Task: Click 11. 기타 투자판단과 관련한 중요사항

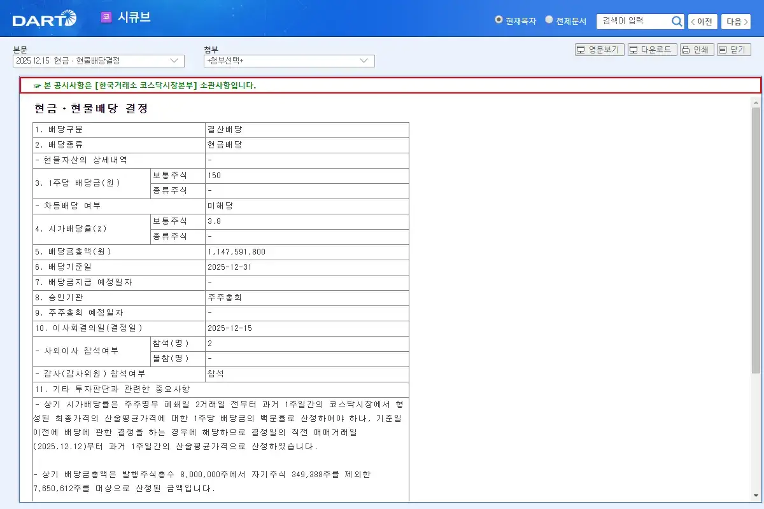Action: point(112,389)
